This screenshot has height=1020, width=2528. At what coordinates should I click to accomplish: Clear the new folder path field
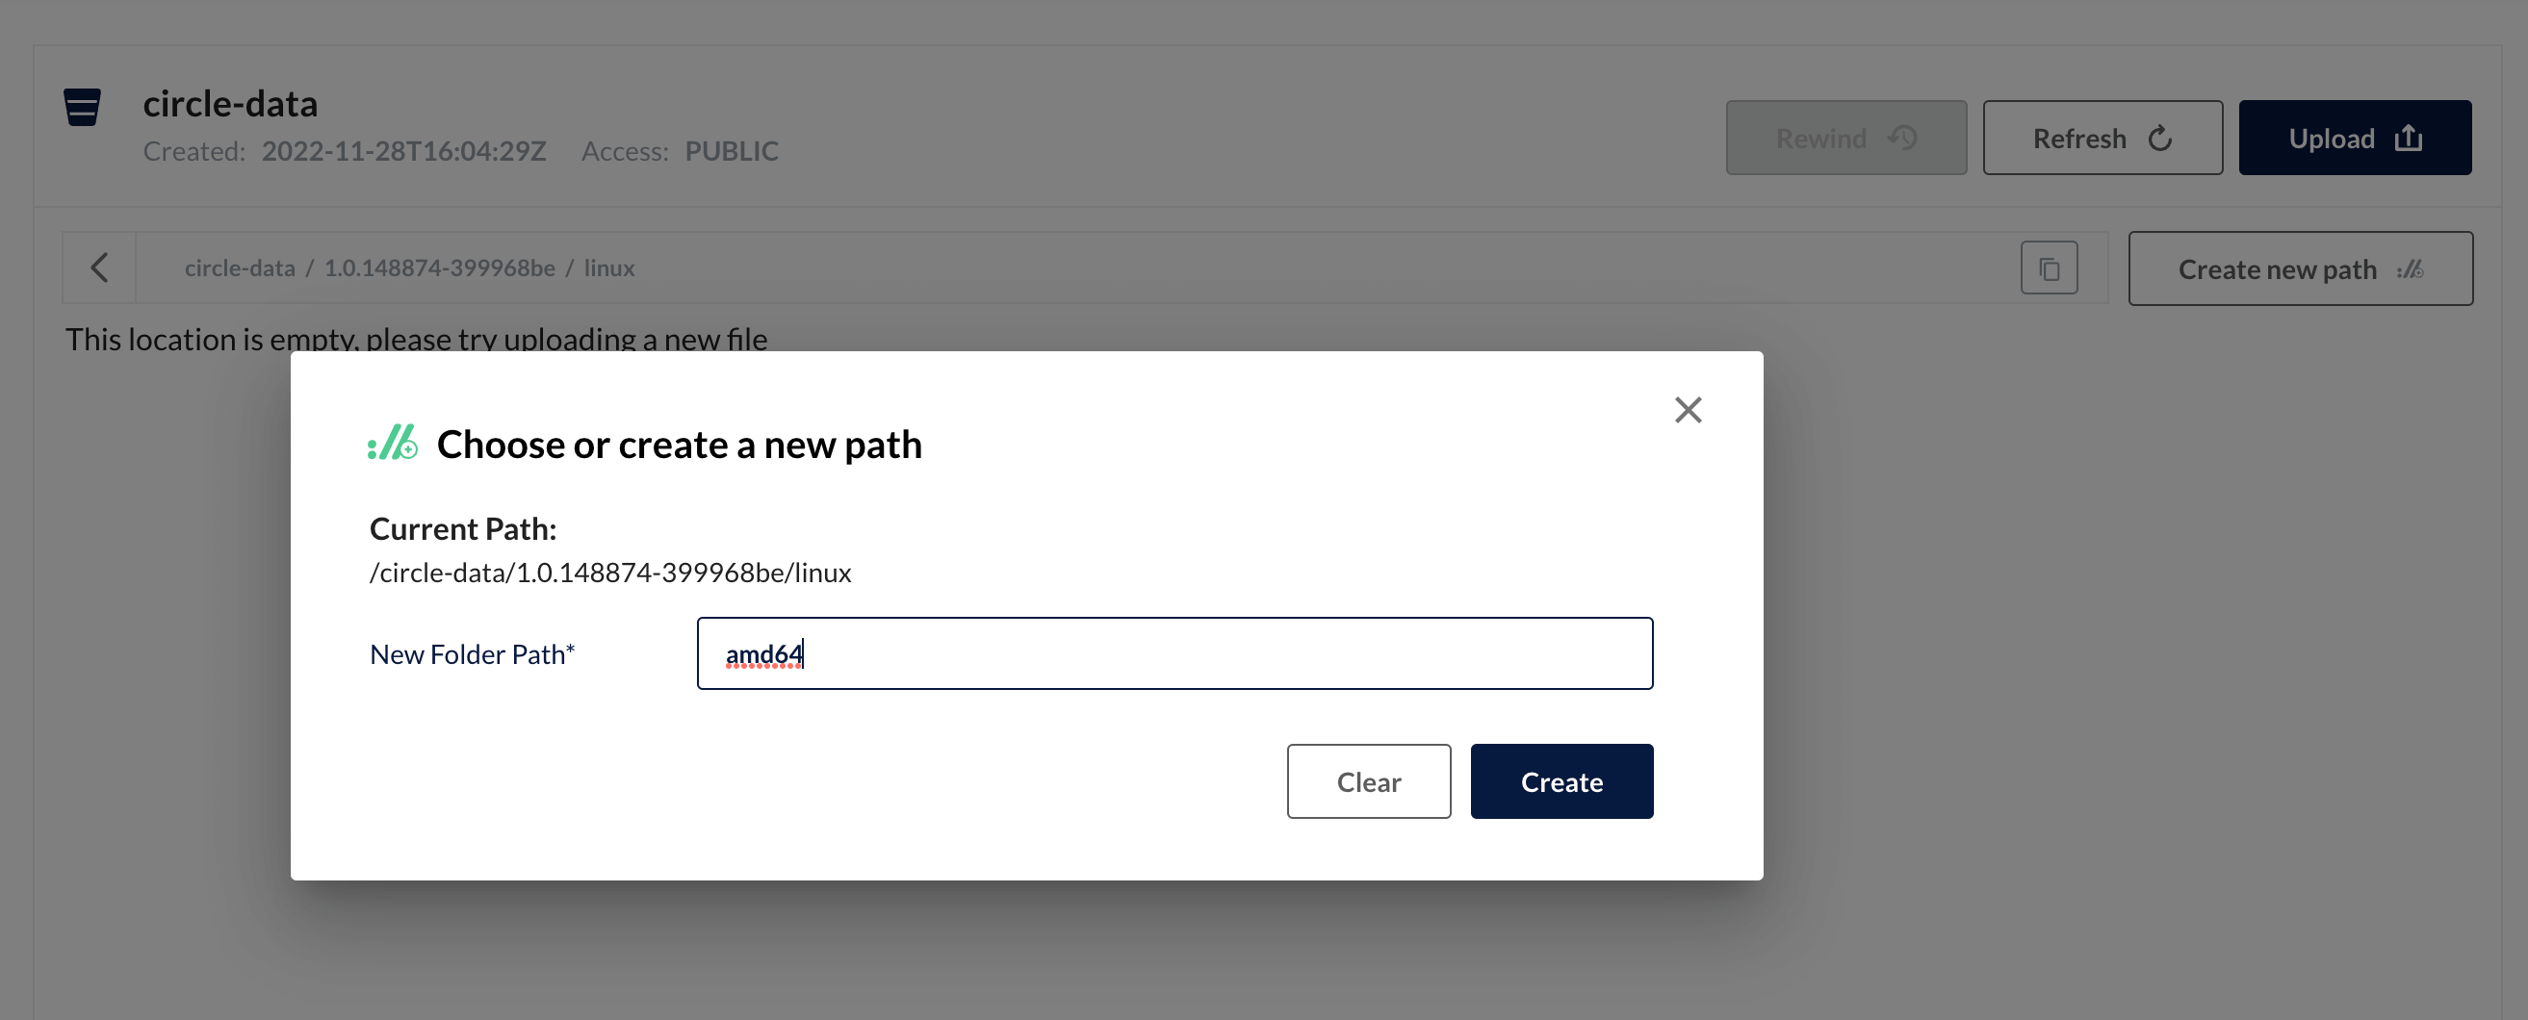1368,781
